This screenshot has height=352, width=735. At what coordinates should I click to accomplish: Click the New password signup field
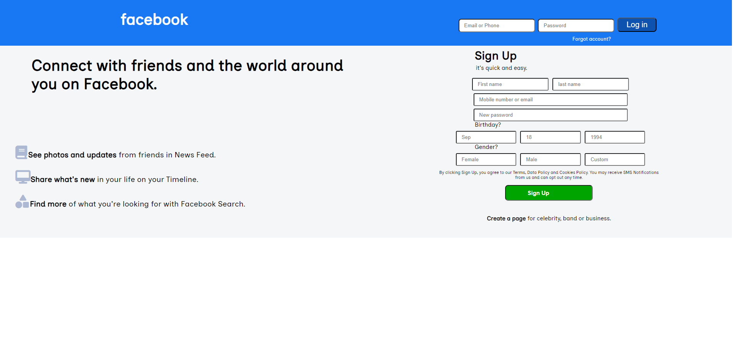click(550, 115)
